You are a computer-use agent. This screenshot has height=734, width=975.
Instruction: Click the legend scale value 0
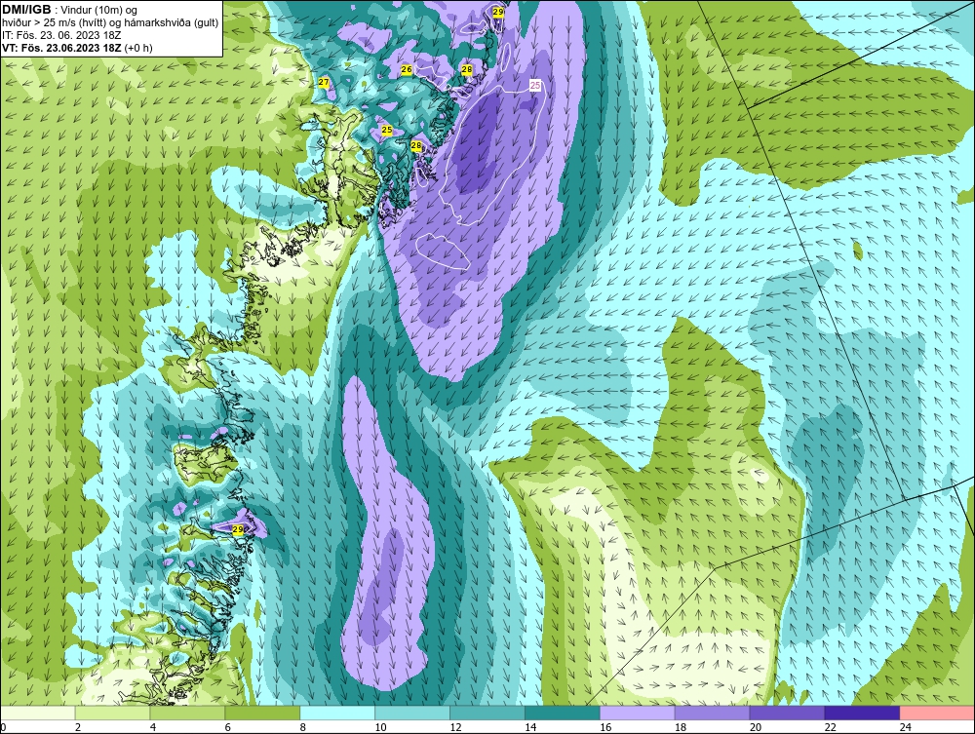(x=3, y=727)
